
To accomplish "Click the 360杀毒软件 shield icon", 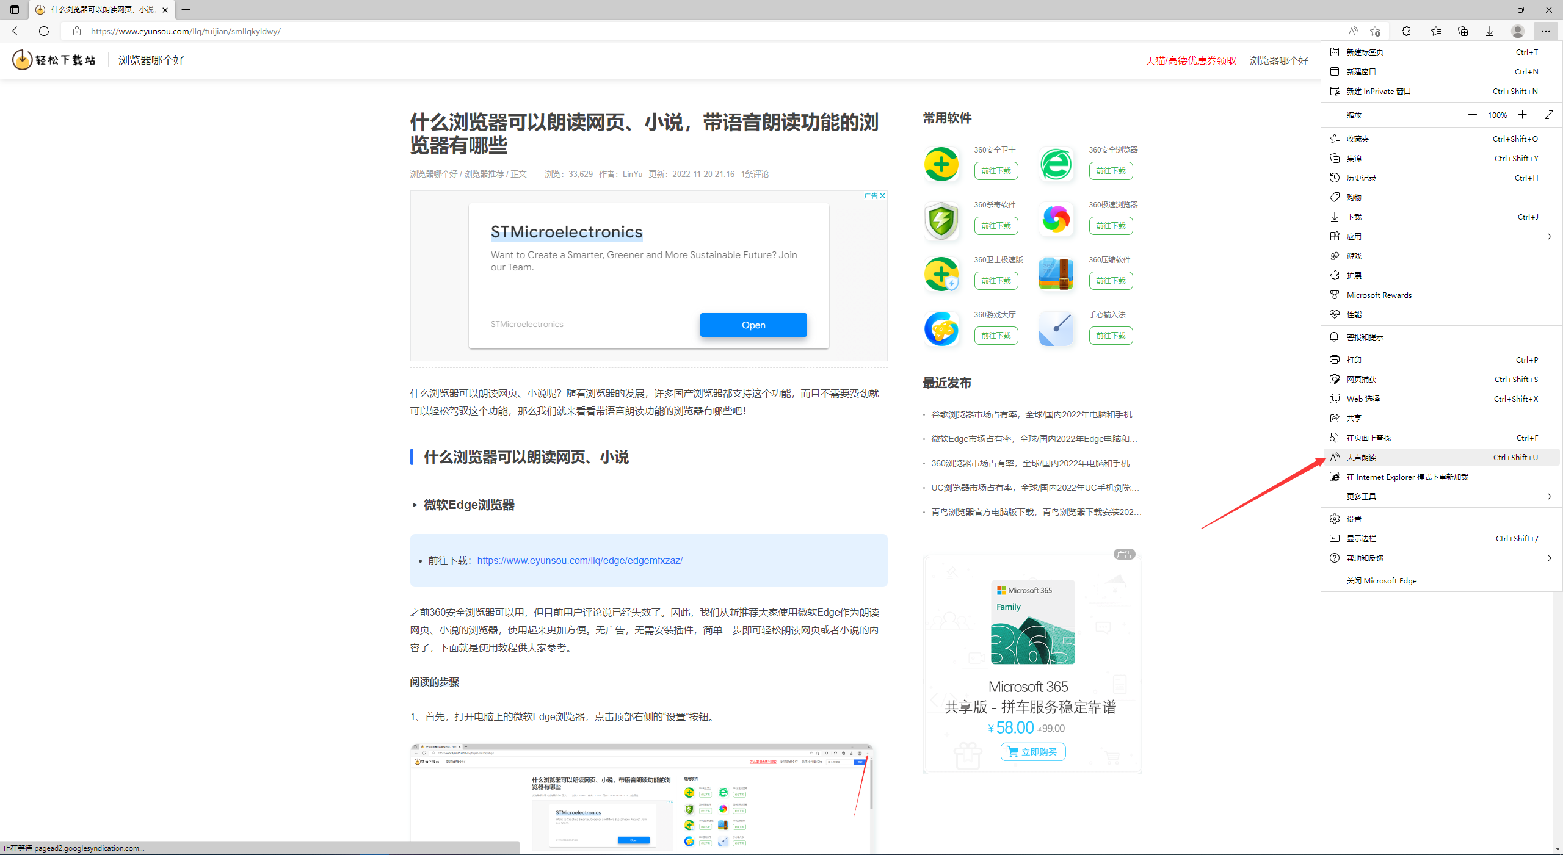I will coord(941,220).
